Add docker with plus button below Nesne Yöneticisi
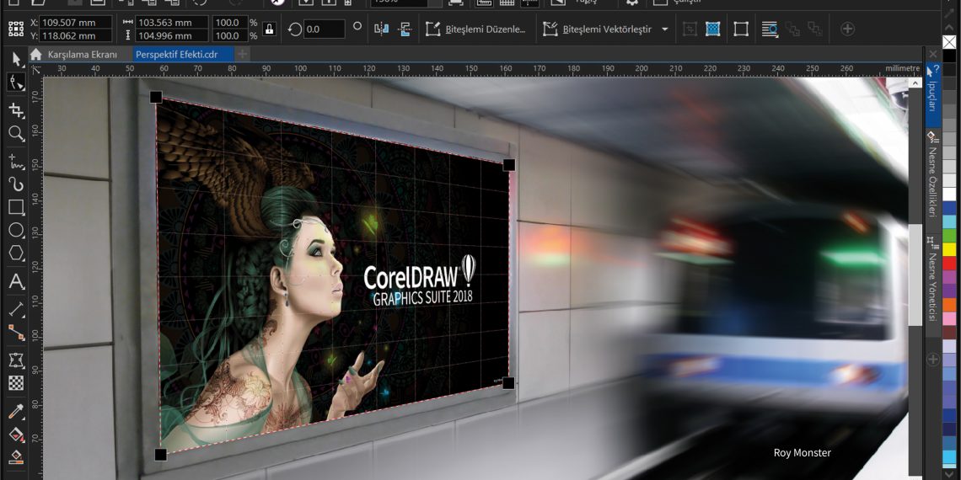961x480 pixels. [x=933, y=360]
